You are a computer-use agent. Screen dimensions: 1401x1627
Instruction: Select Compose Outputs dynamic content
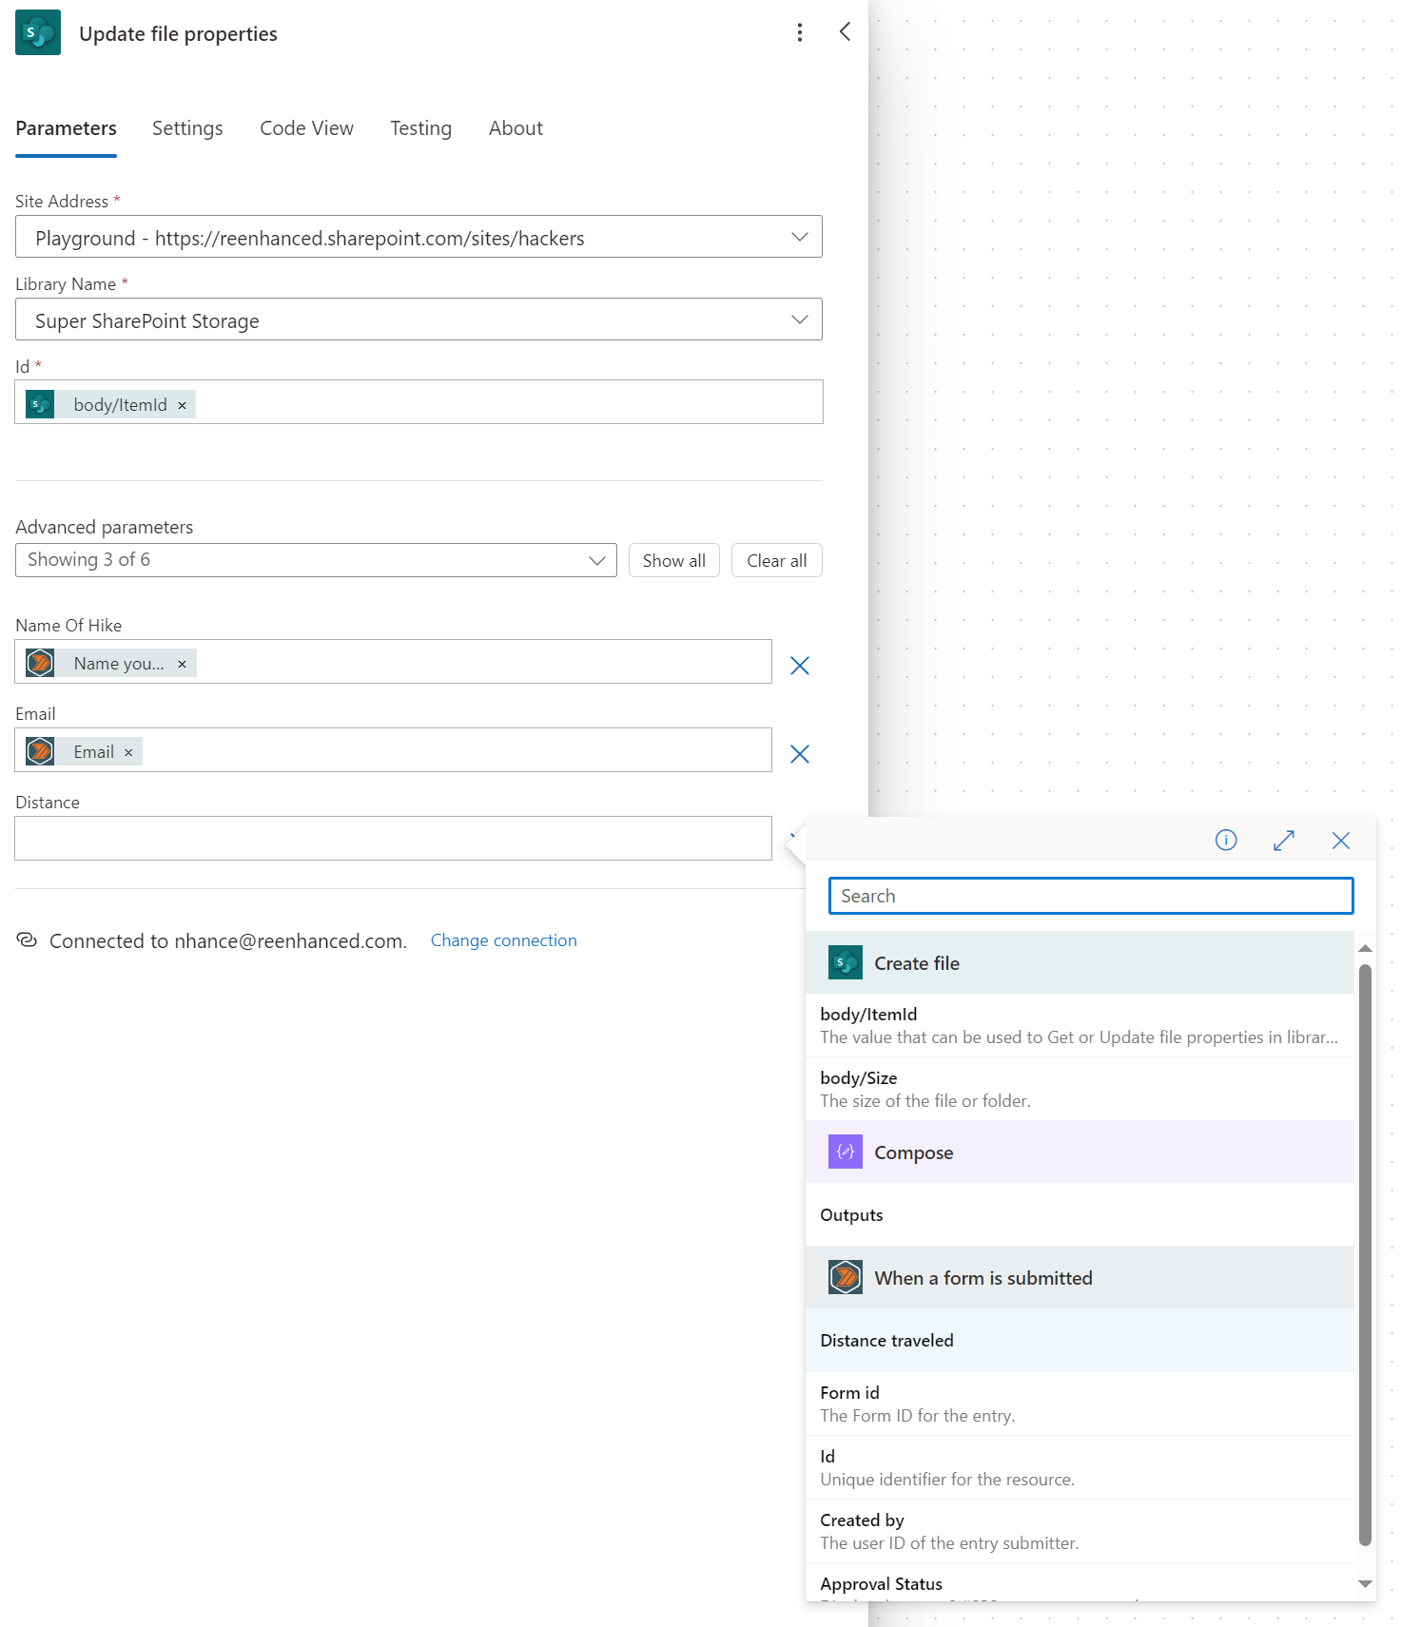(1080, 1214)
